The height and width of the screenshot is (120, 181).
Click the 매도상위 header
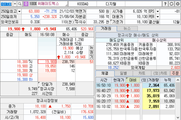[117, 40]
